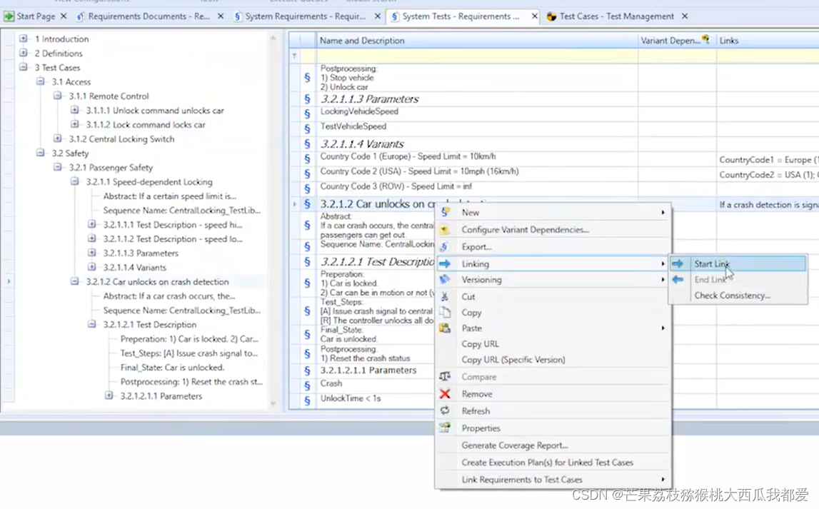Click the Copy pages icon
819x509 pixels.
click(445, 312)
